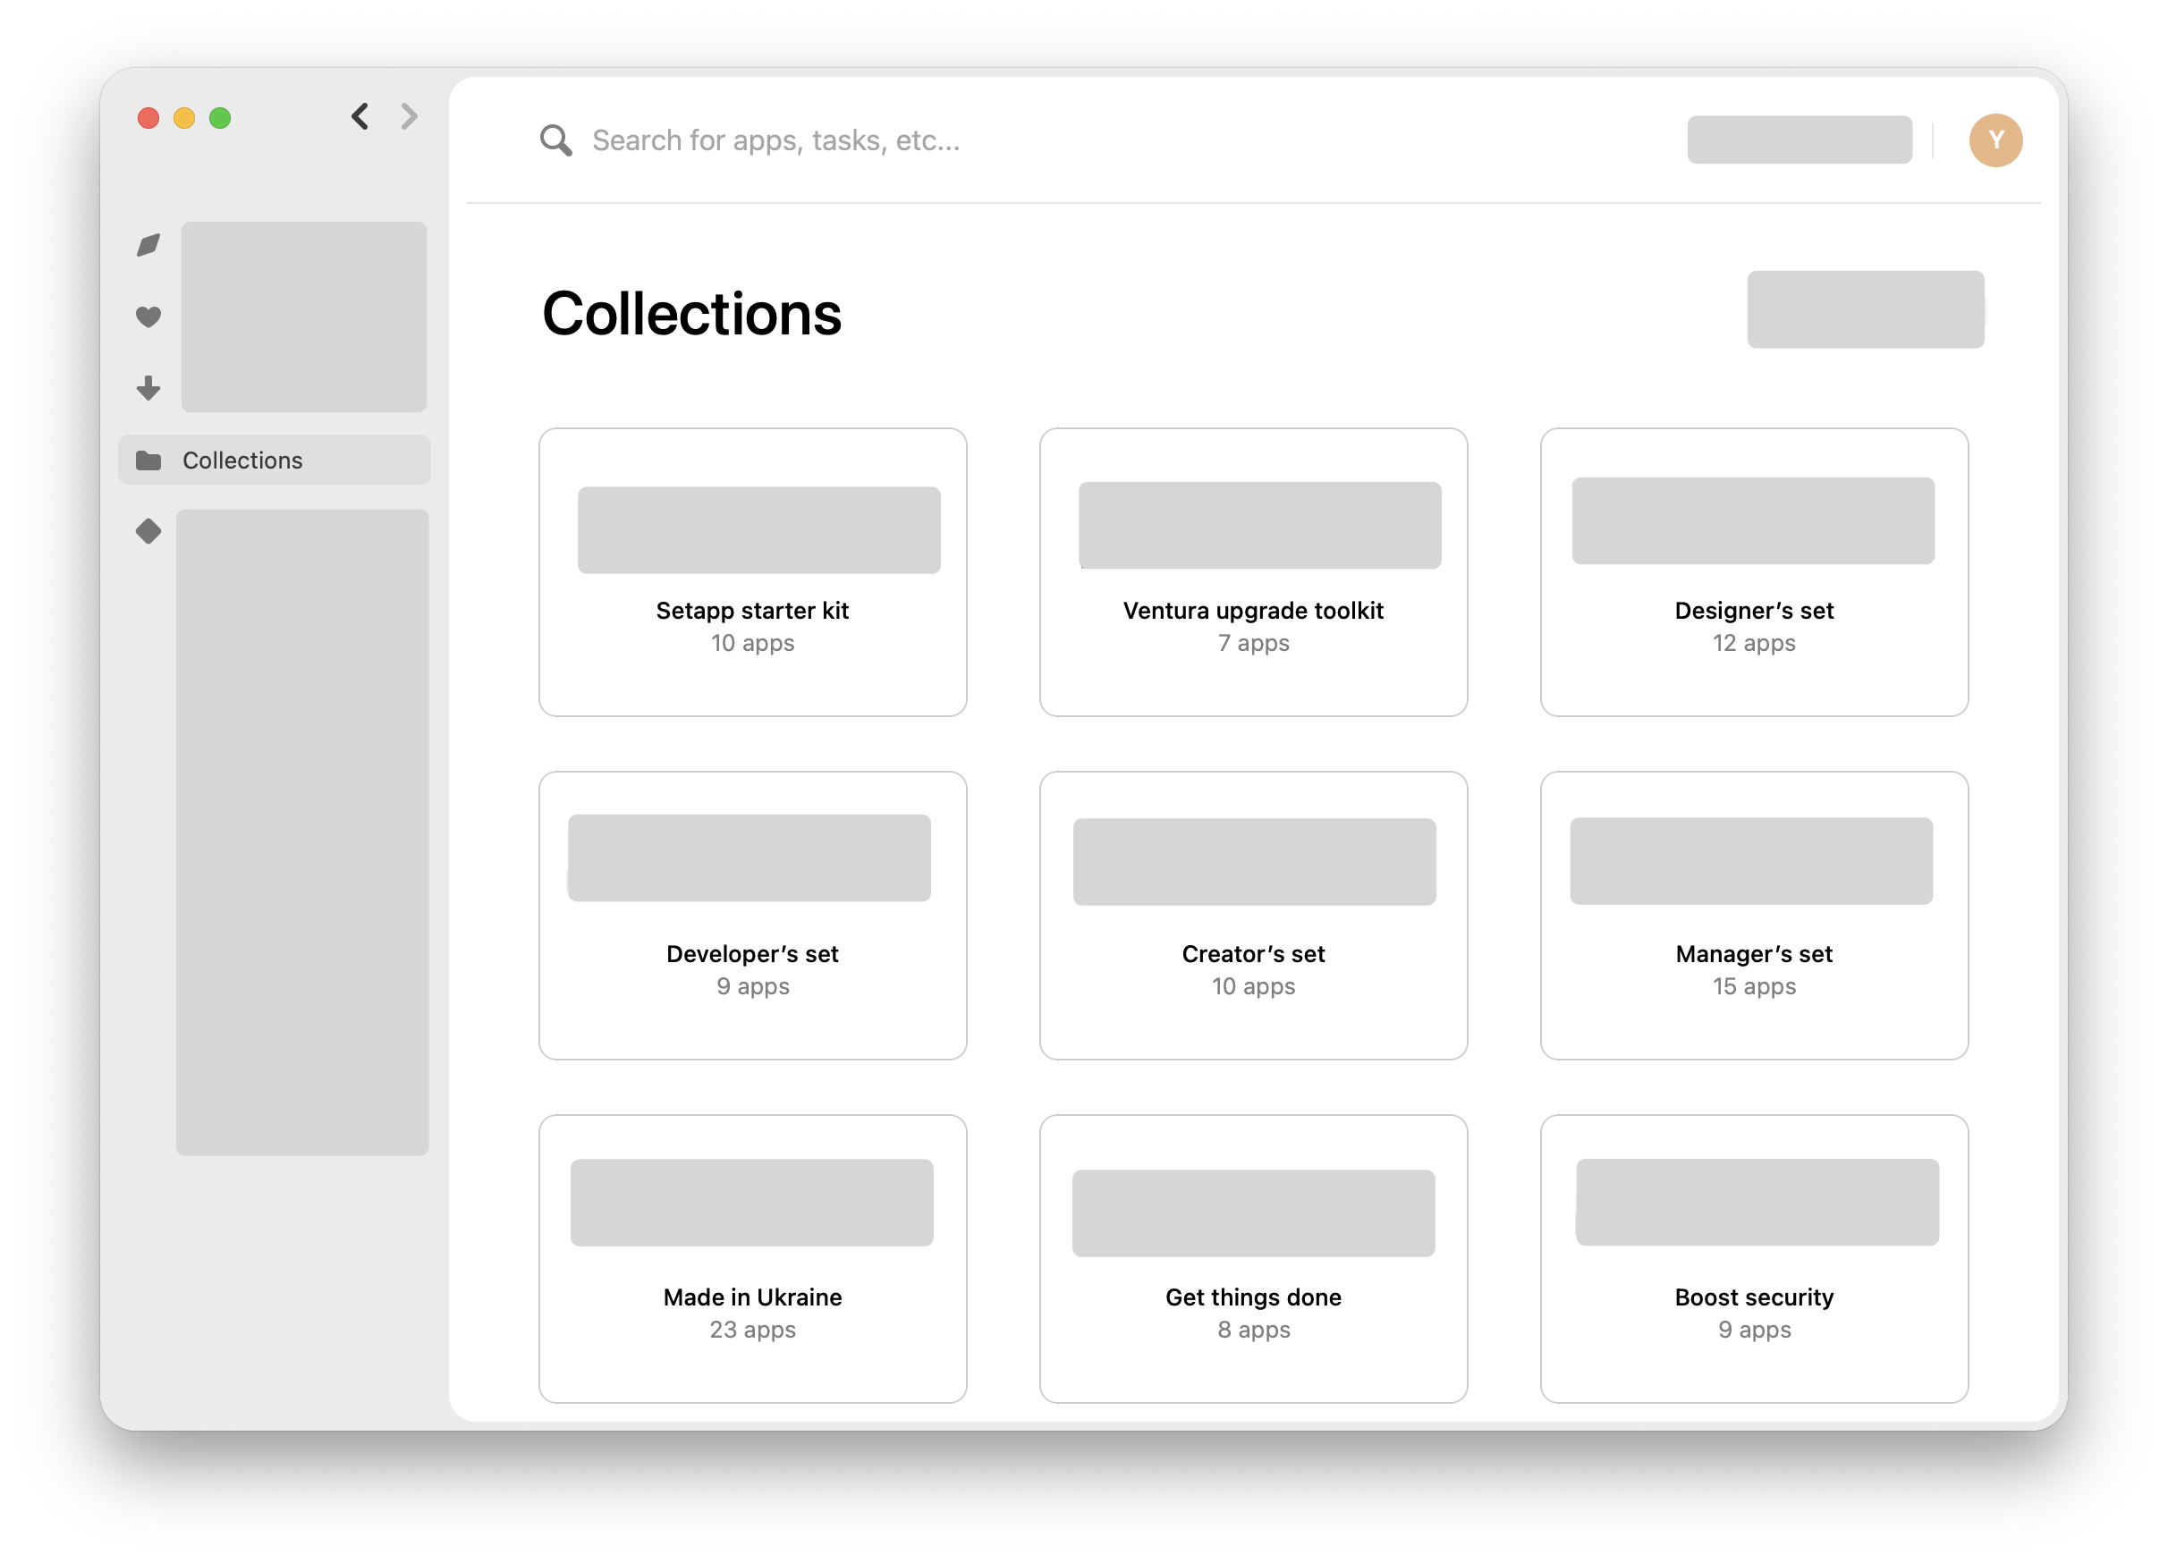Open the Manager's set collection
Viewport: 2168px width, 1563px height.
coord(1754,916)
